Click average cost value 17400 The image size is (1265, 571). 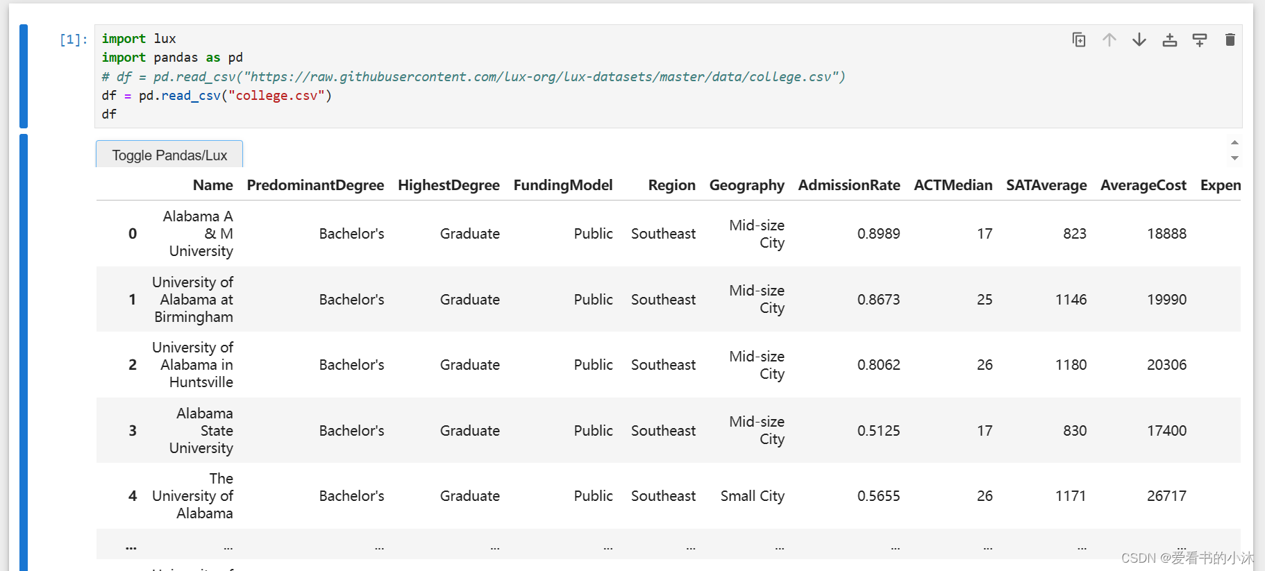1166,431
